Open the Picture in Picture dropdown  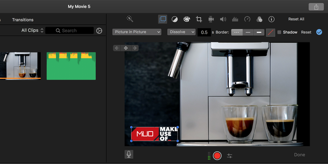click(x=137, y=32)
